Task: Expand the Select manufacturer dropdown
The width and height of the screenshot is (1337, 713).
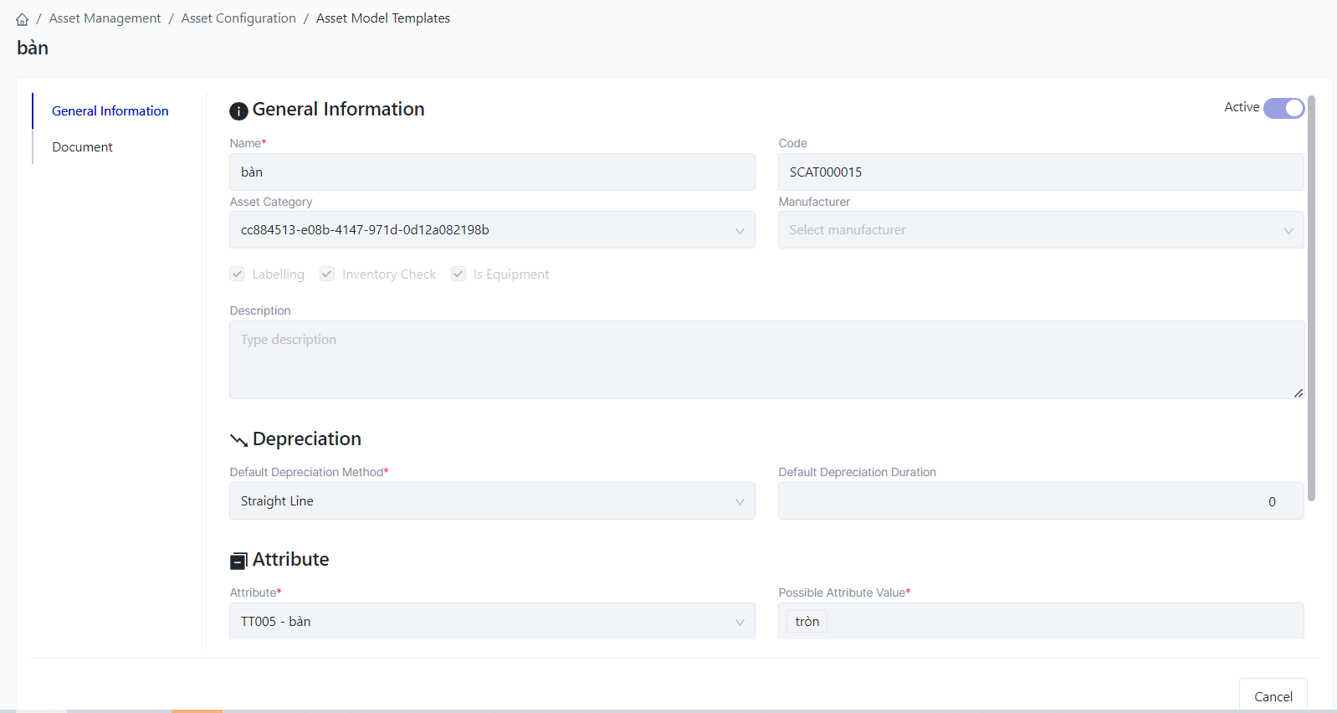Action: coord(1040,230)
